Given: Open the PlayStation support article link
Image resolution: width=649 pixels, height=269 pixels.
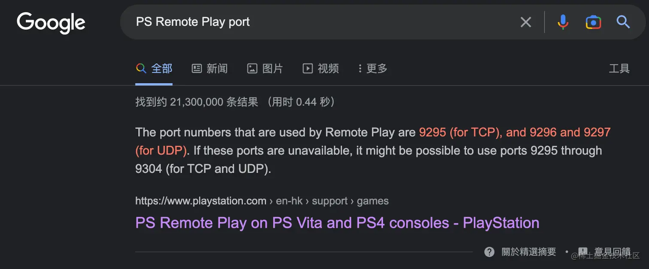Looking at the screenshot, I should coord(337,223).
